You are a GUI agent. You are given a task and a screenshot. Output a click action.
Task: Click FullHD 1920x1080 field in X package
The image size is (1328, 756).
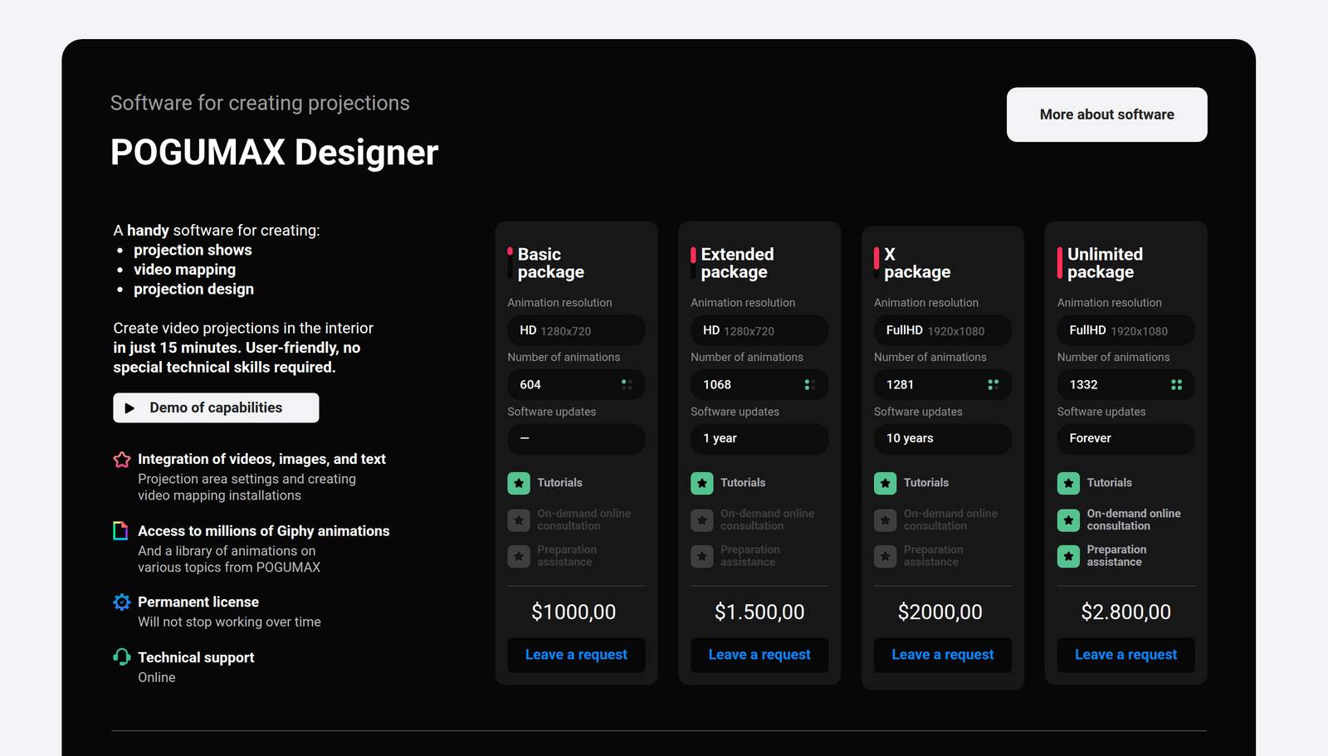[x=942, y=330]
